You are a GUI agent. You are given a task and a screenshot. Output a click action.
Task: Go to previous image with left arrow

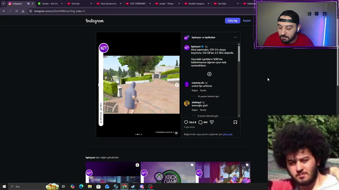(x=100, y=85)
